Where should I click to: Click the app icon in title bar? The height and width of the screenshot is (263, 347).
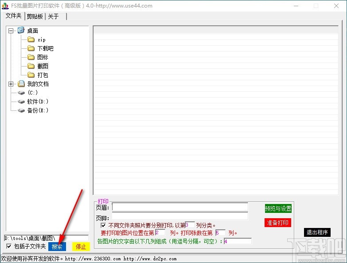point(5,5)
